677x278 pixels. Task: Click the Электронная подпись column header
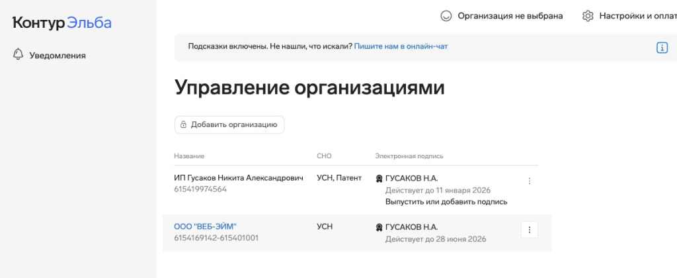point(409,156)
